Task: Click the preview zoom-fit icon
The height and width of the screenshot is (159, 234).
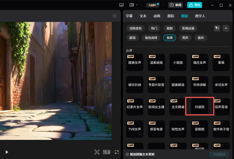Action: (x=97, y=152)
